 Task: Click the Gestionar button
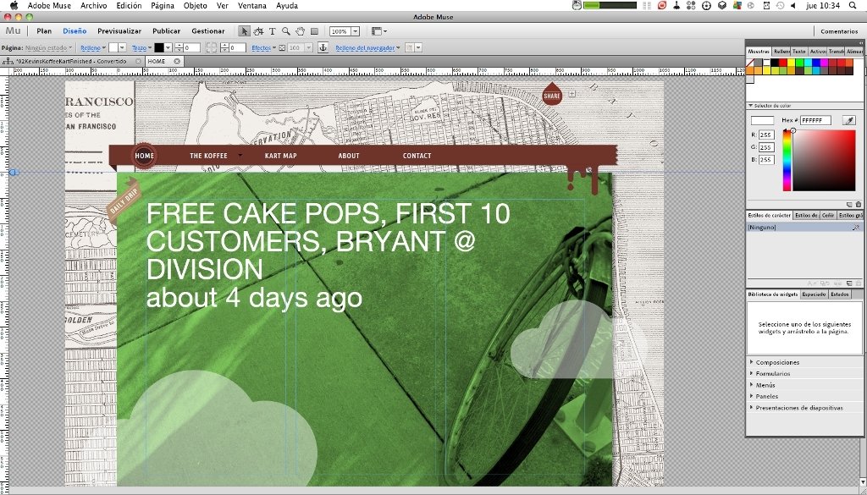pos(208,31)
